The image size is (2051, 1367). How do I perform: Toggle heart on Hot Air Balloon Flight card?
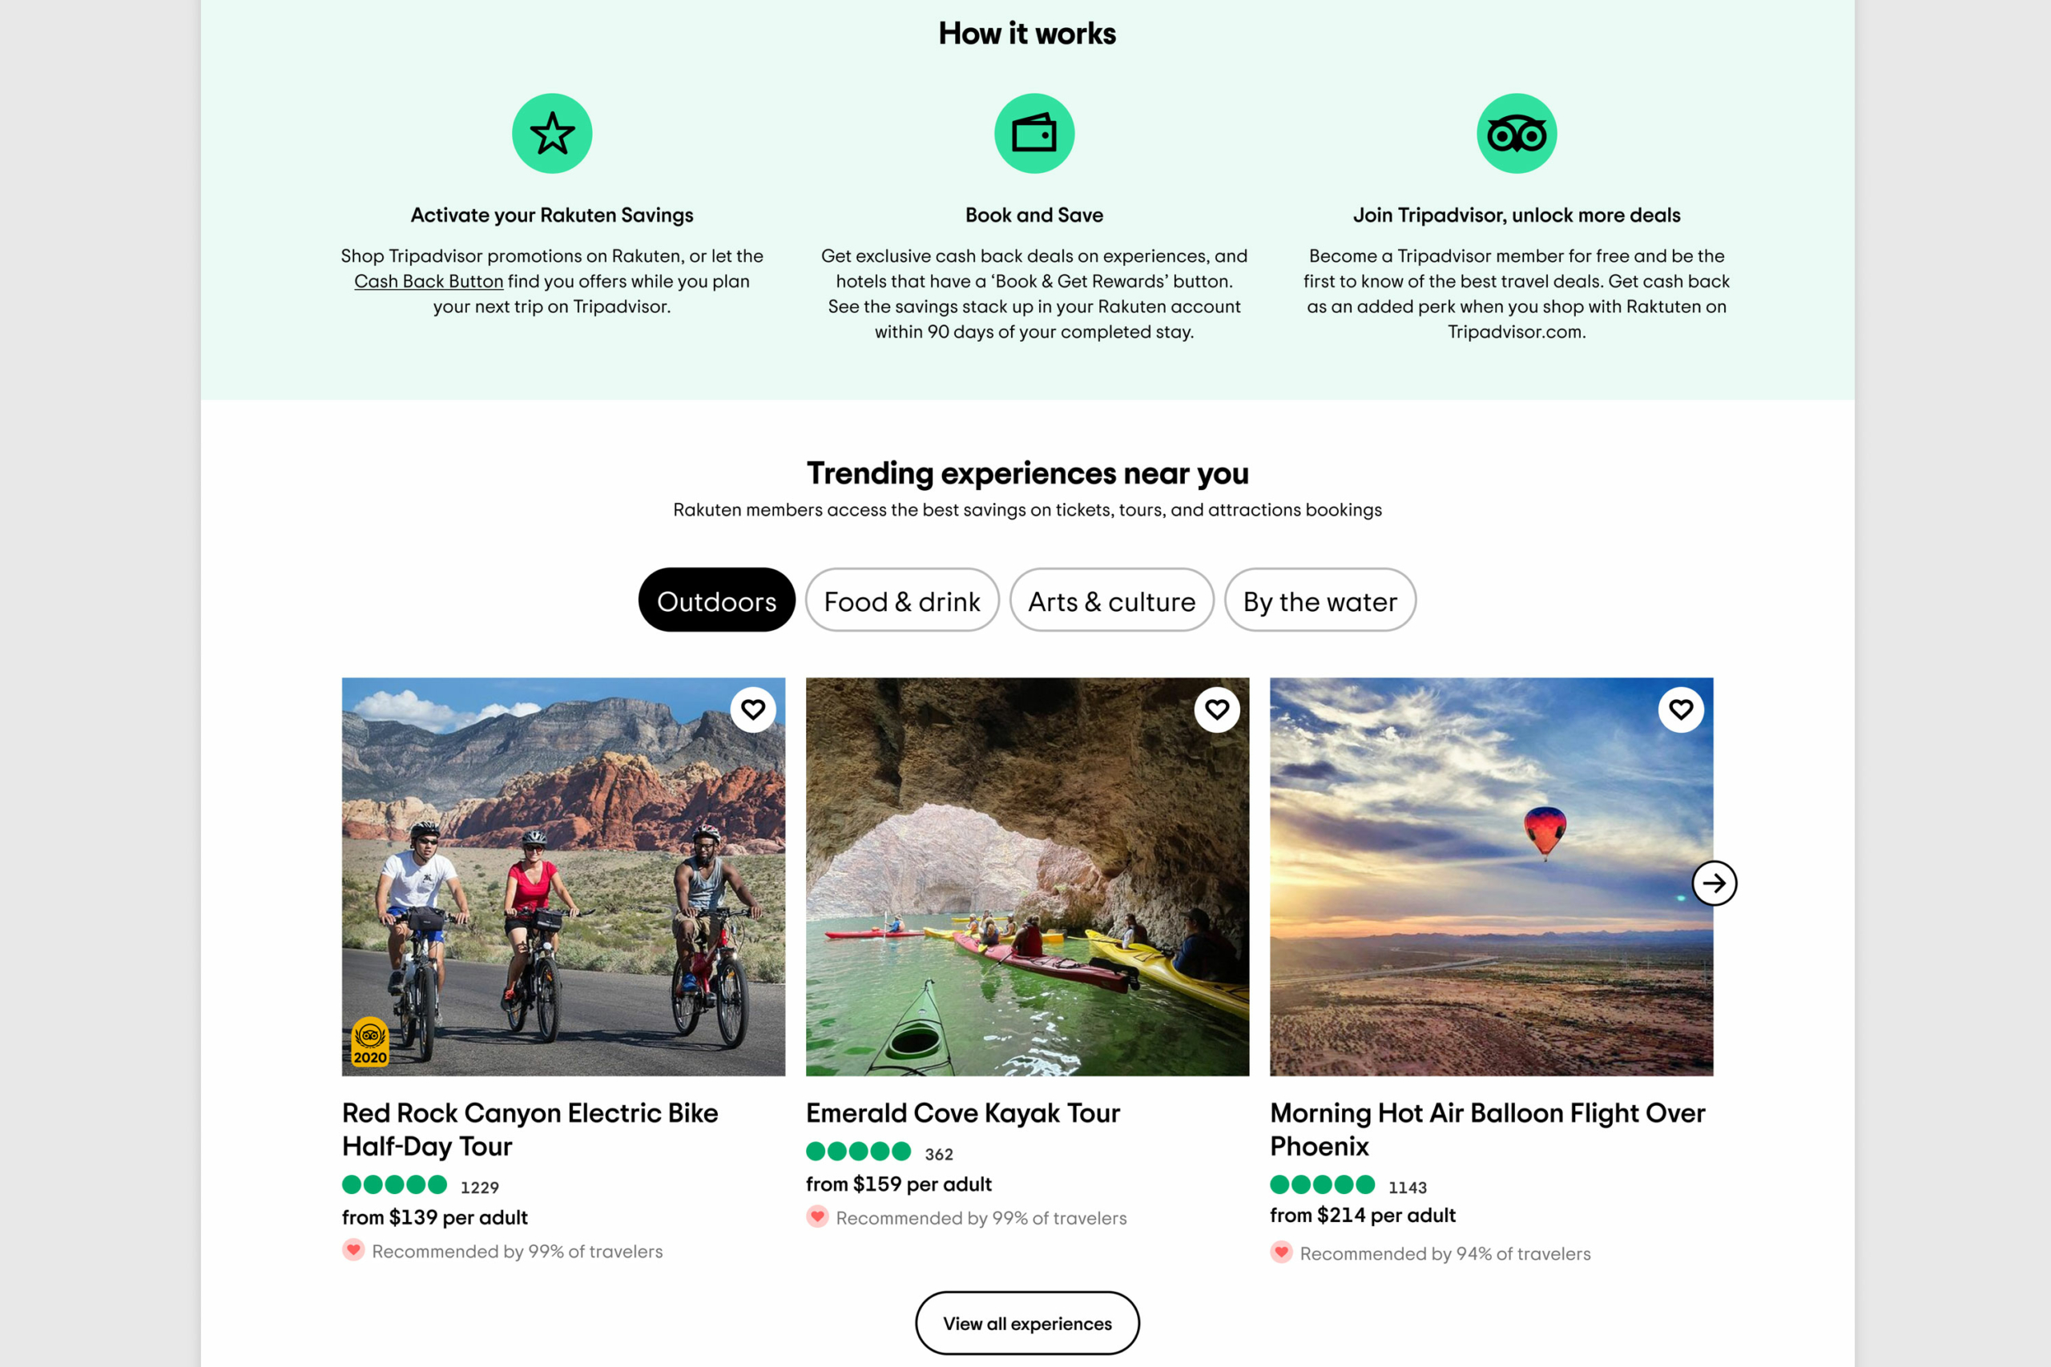(x=1682, y=710)
